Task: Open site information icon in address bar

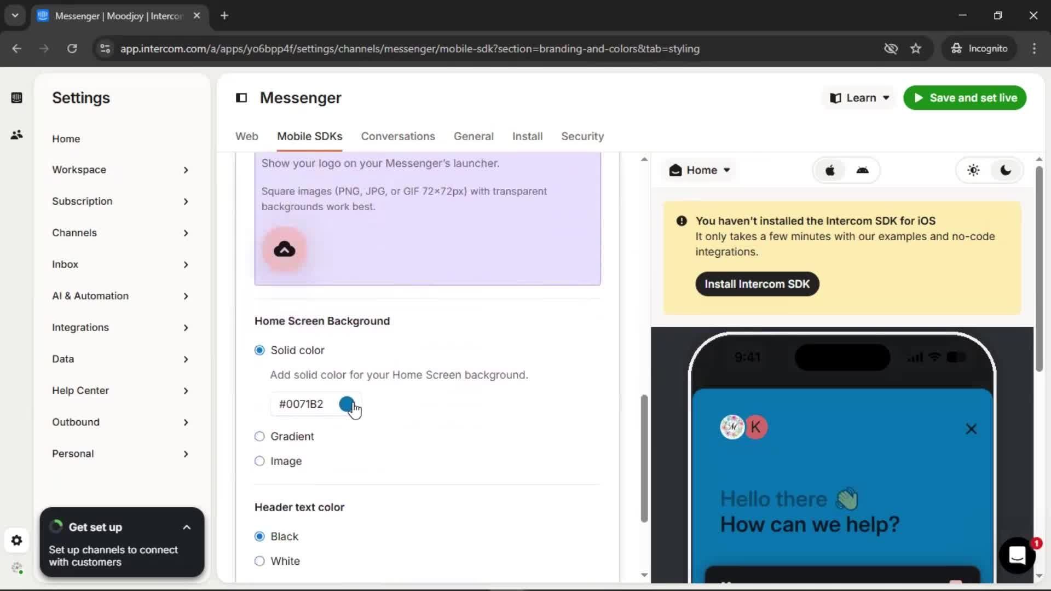Action: 105,49
